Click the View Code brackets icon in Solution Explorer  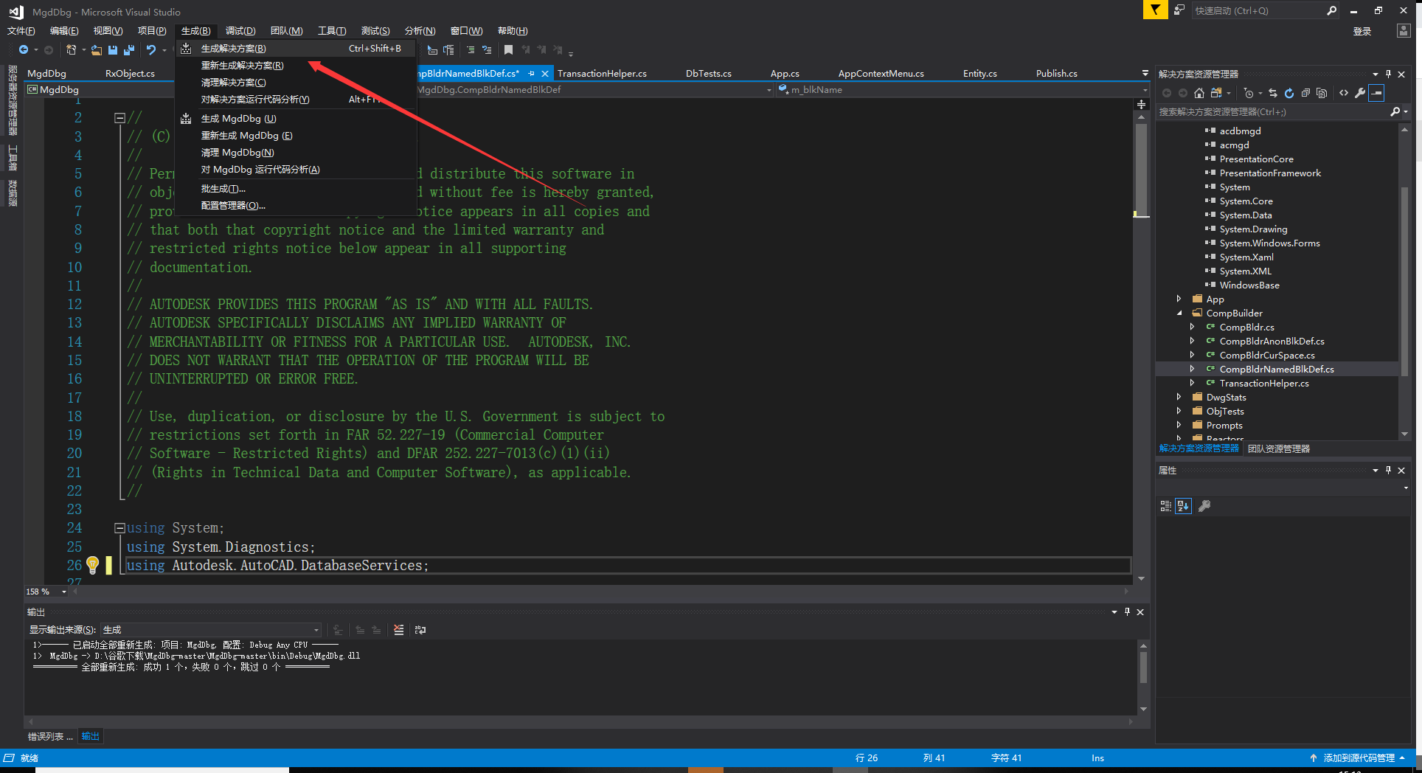1344,93
